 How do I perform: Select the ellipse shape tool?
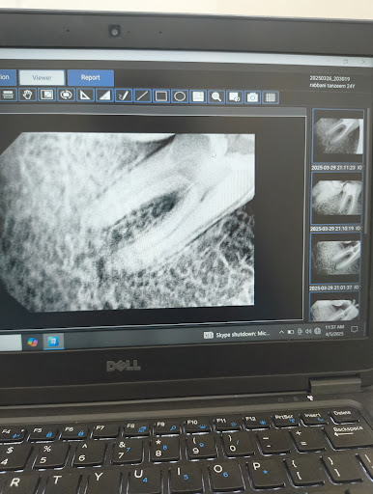coord(180,96)
